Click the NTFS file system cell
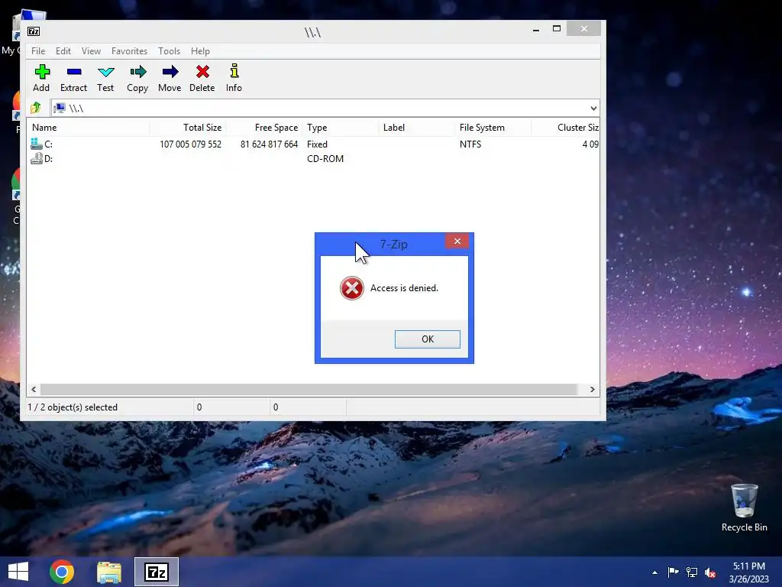The width and height of the screenshot is (782, 587). coord(470,144)
